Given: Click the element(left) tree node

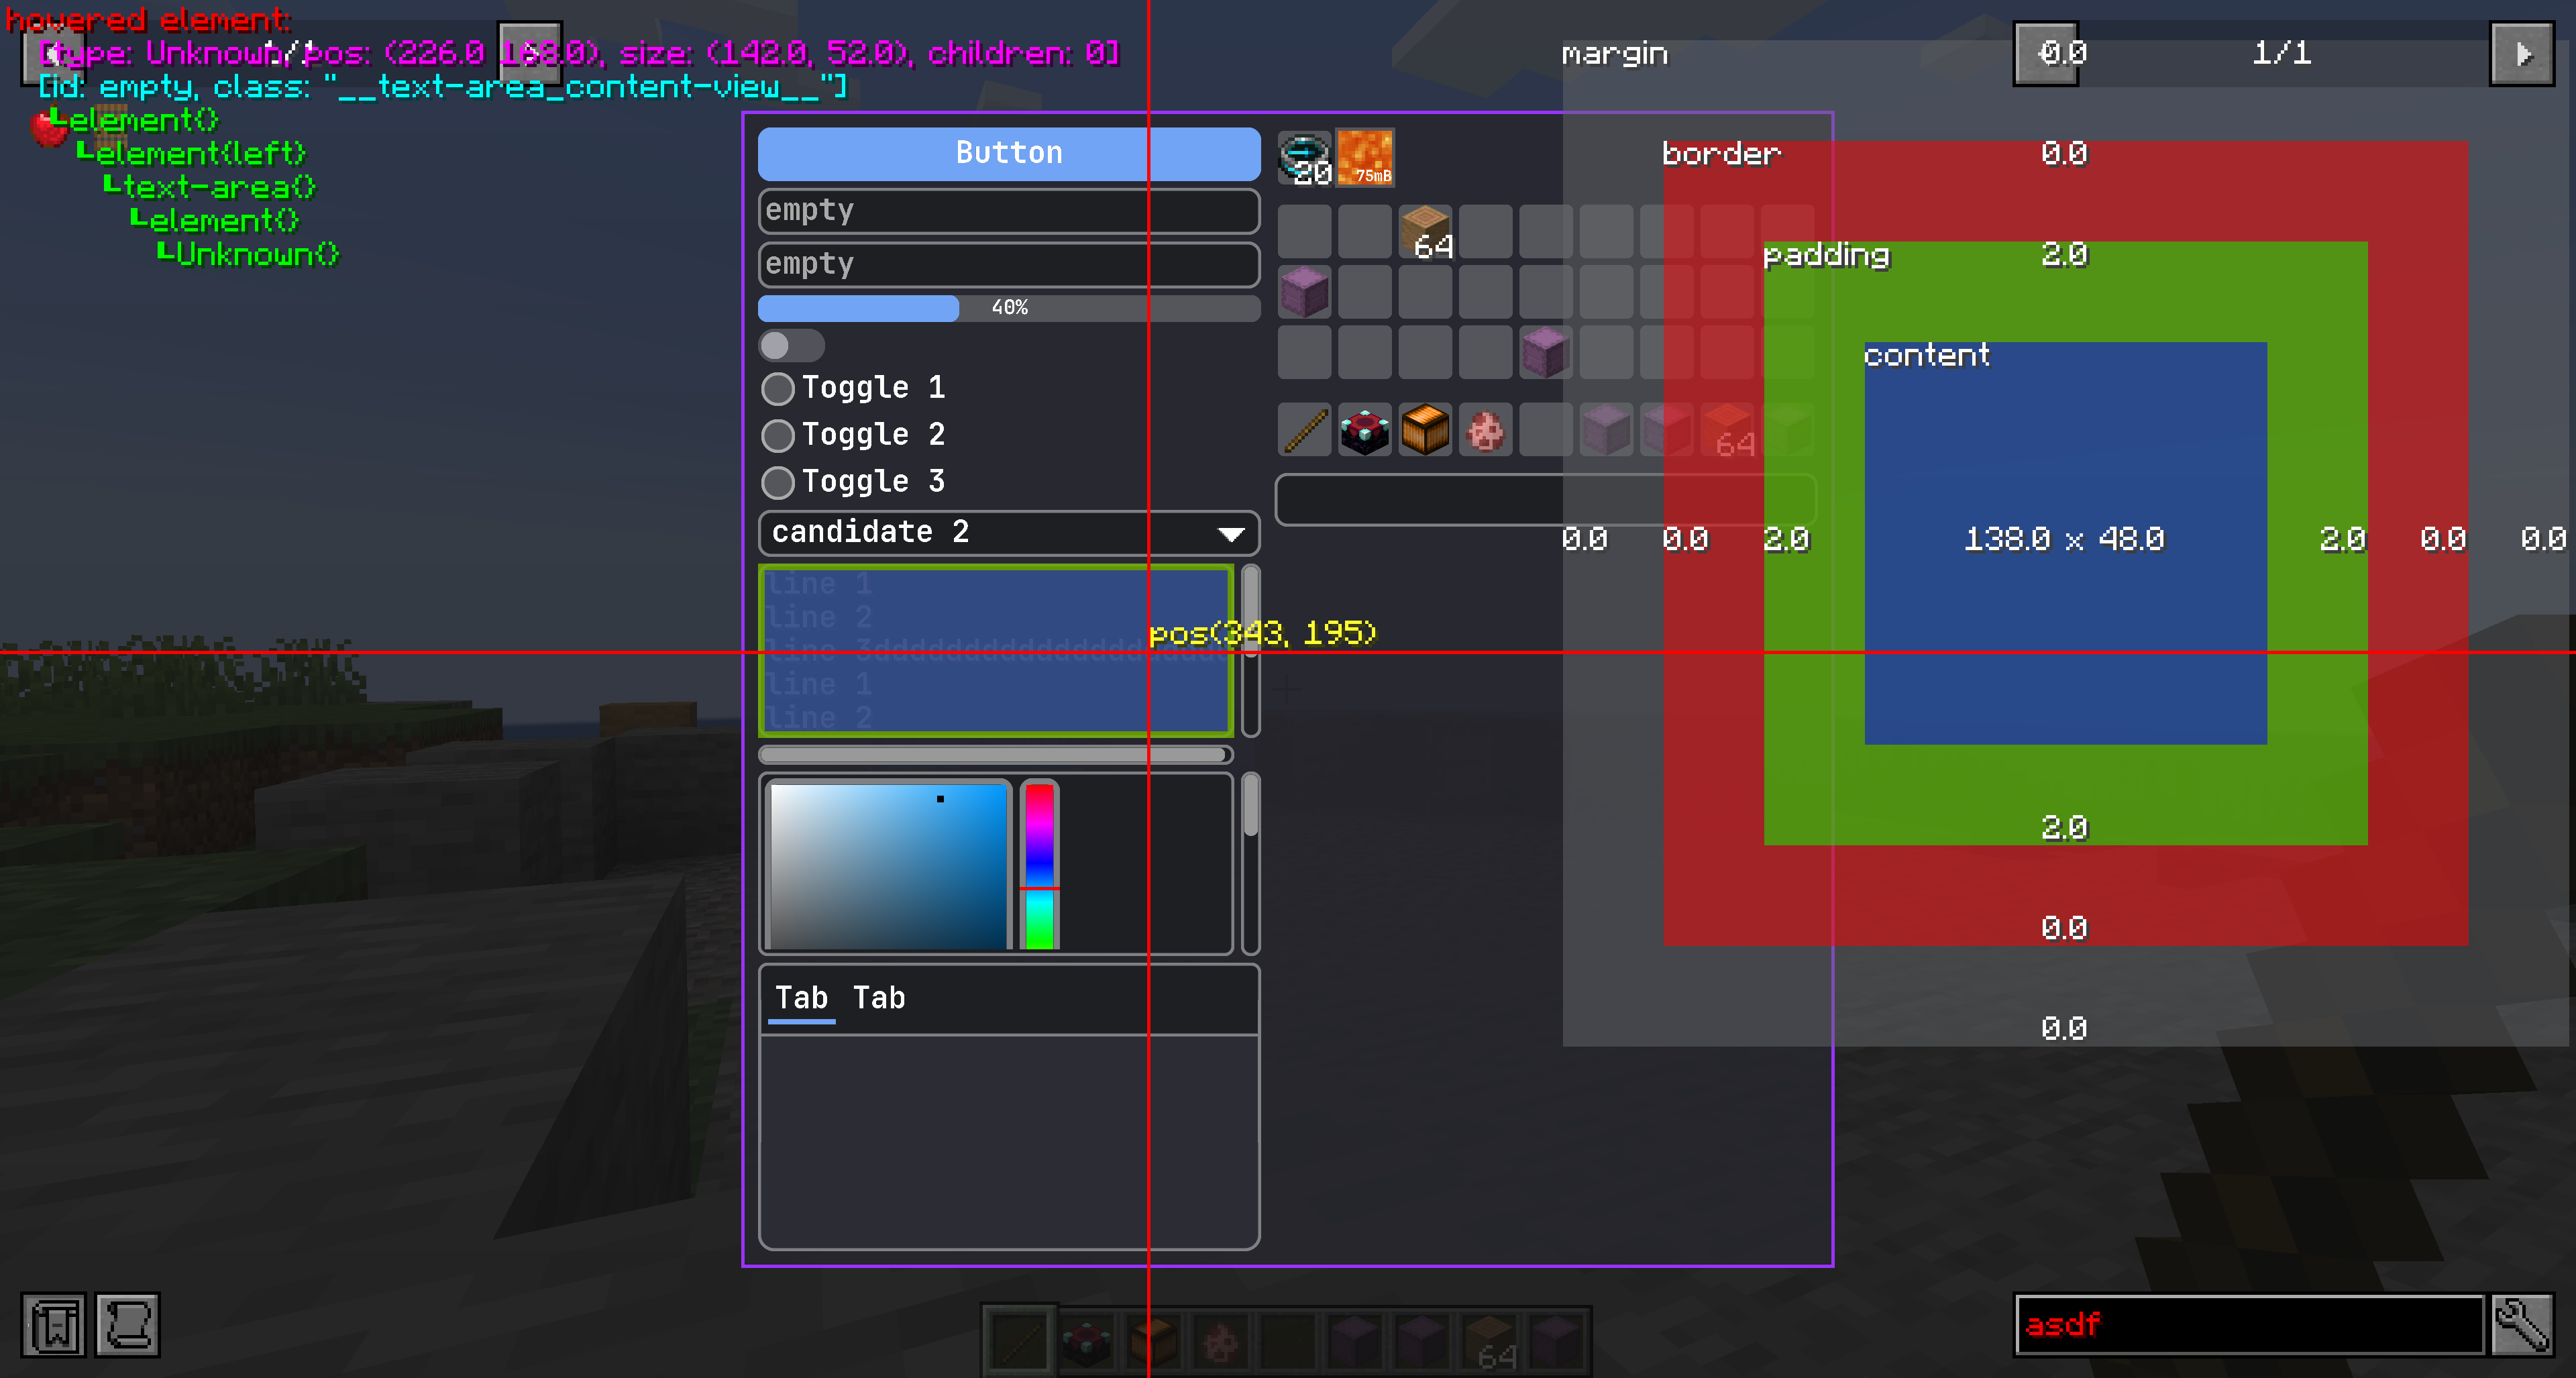Looking at the screenshot, I should pyautogui.click(x=200, y=153).
